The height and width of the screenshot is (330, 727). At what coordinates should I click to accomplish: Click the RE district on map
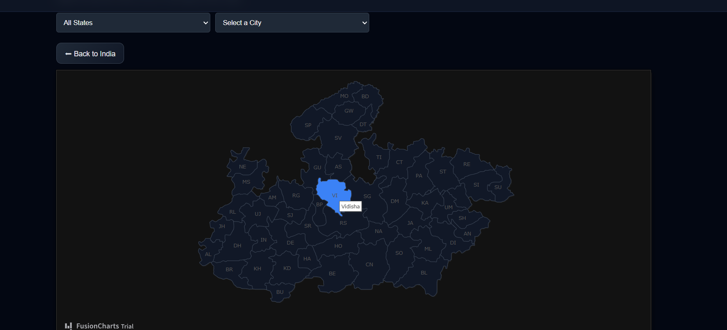coord(467,164)
